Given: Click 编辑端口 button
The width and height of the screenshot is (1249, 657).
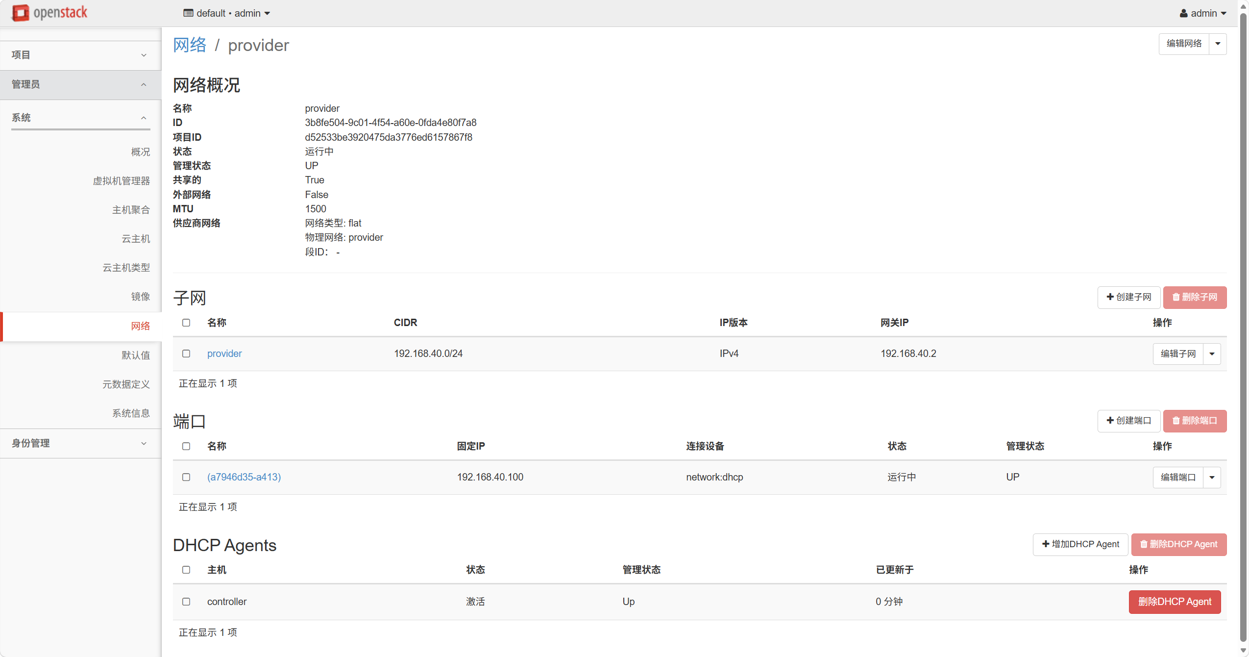Looking at the screenshot, I should pyautogui.click(x=1178, y=478).
